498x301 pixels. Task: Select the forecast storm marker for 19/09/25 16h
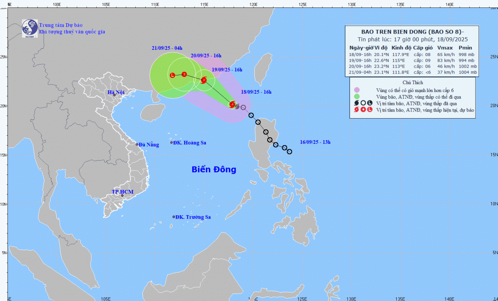pos(203,80)
